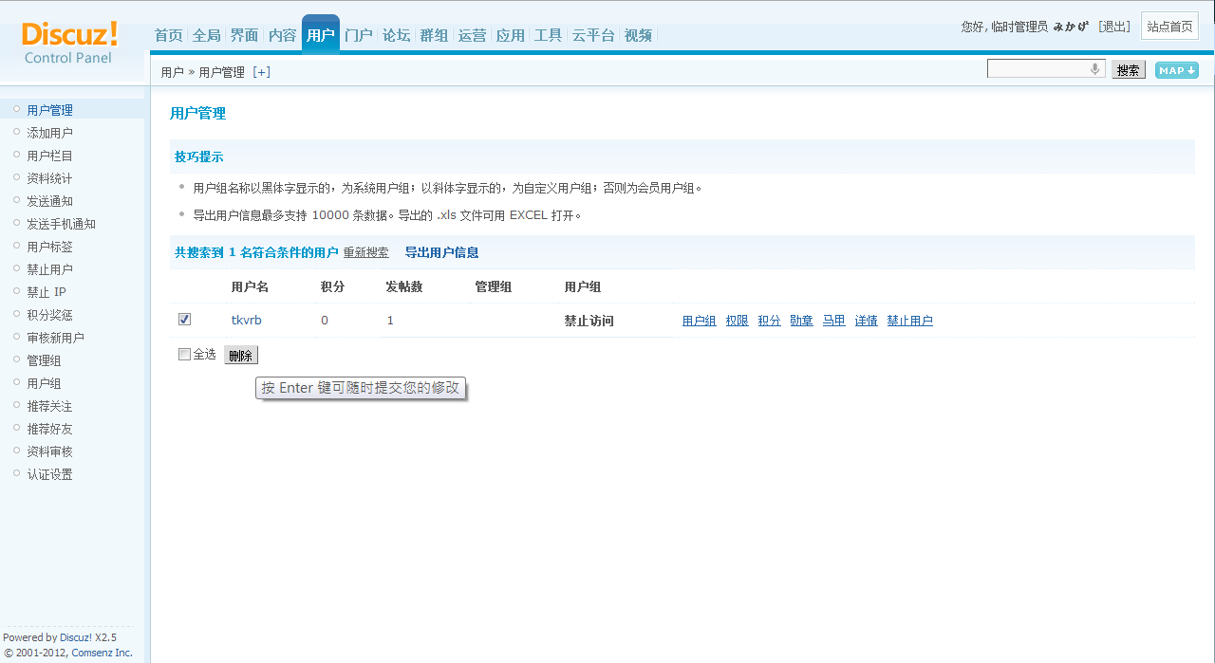The height and width of the screenshot is (663, 1215).
Task: Click the 权限 link in tkvrb row
Action: 737,321
